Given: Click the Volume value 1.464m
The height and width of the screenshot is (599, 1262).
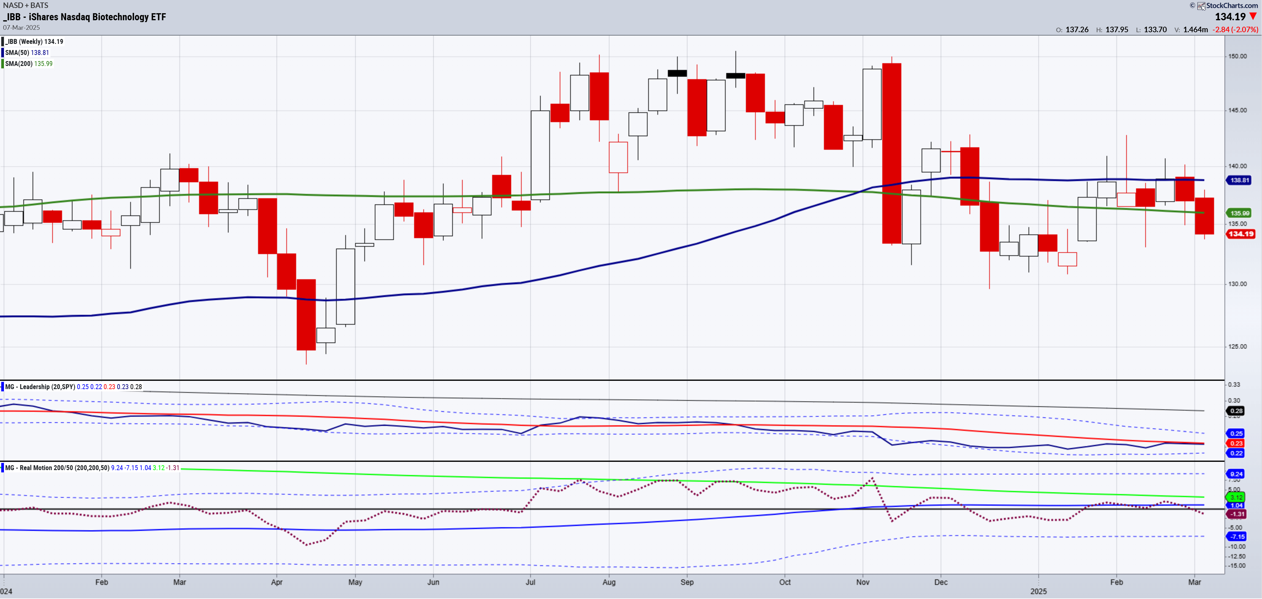Looking at the screenshot, I should tap(1195, 30).
